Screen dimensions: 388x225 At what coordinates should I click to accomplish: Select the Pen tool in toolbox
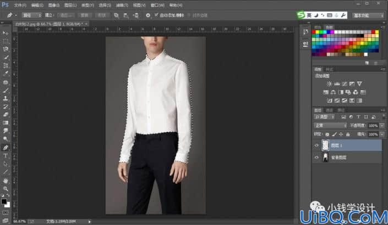[6, 148]
